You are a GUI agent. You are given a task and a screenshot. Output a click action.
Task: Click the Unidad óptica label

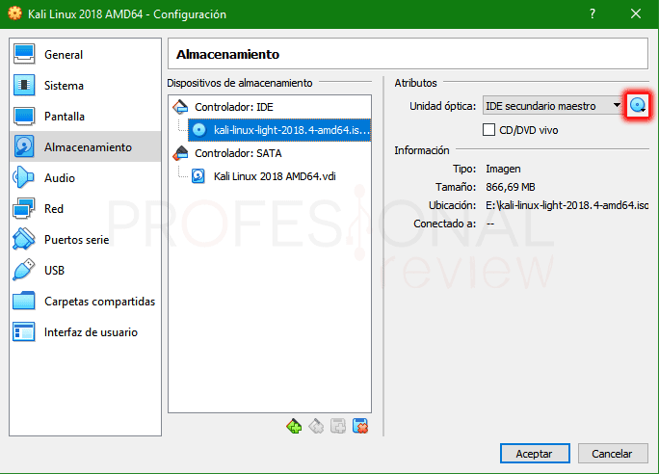[x=442, y=106]
